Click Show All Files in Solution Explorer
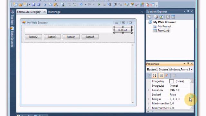 pos(156,17)
